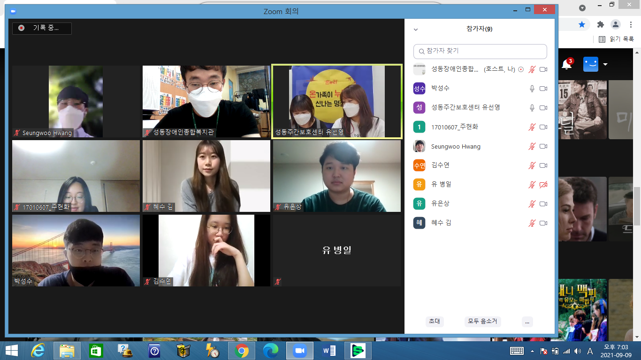This screenshot has height=360, width=641.
Task: Click the 초대 invite button
Action: (435, 322)
